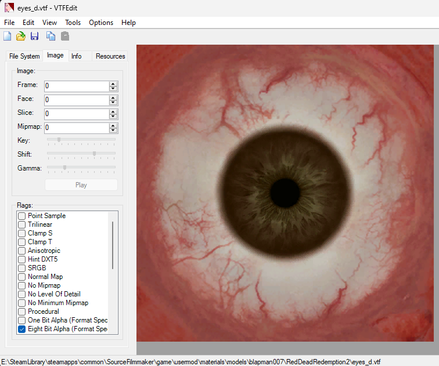The image size is (439, 366).
Task: Click the Play button
Action: (81, 185)
